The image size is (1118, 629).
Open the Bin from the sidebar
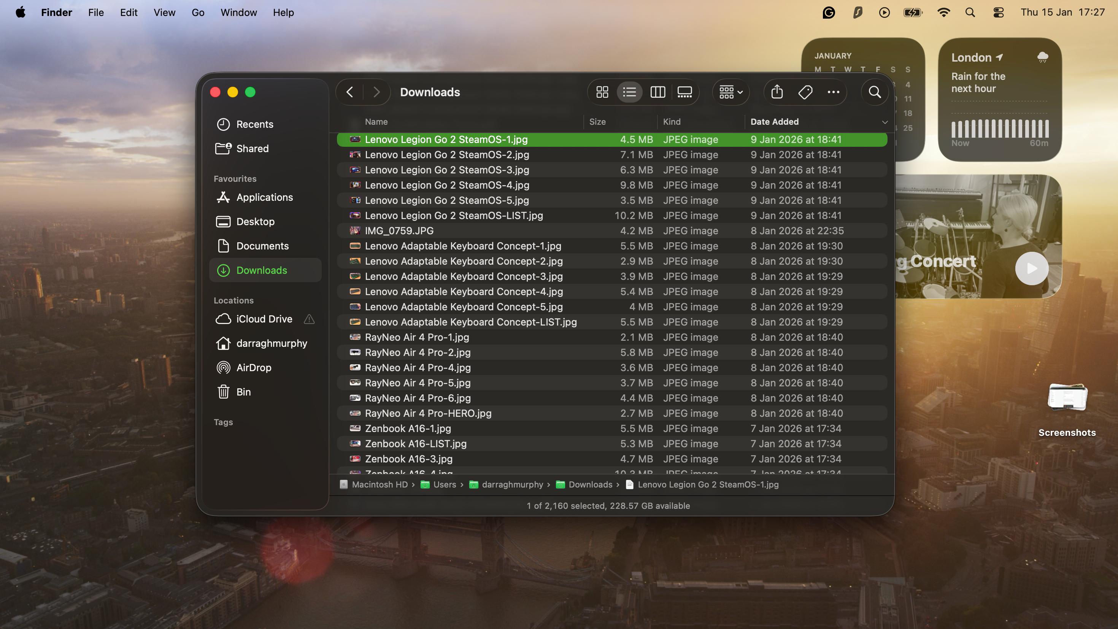coord(243,392)
